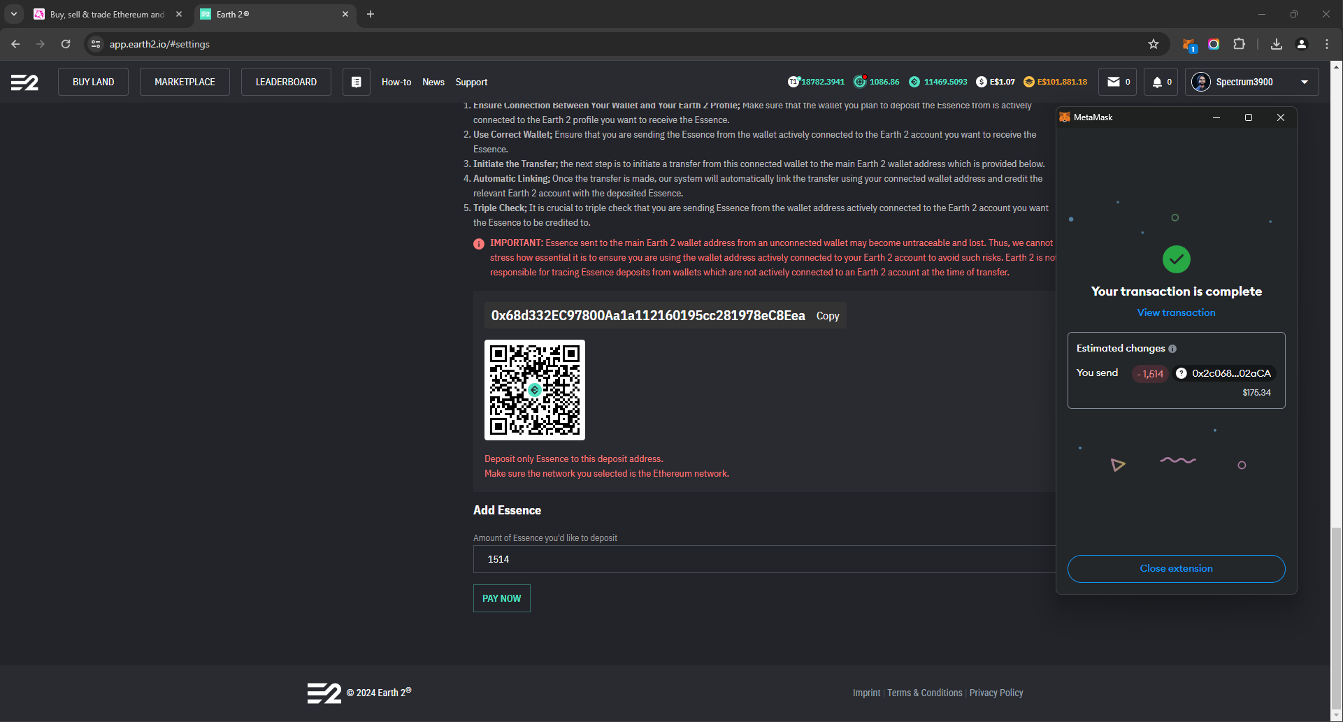The width and height of the screenshot is (1343, 722).
Task: Click View transaction in MetaMask
Action: coord(1176,312)
